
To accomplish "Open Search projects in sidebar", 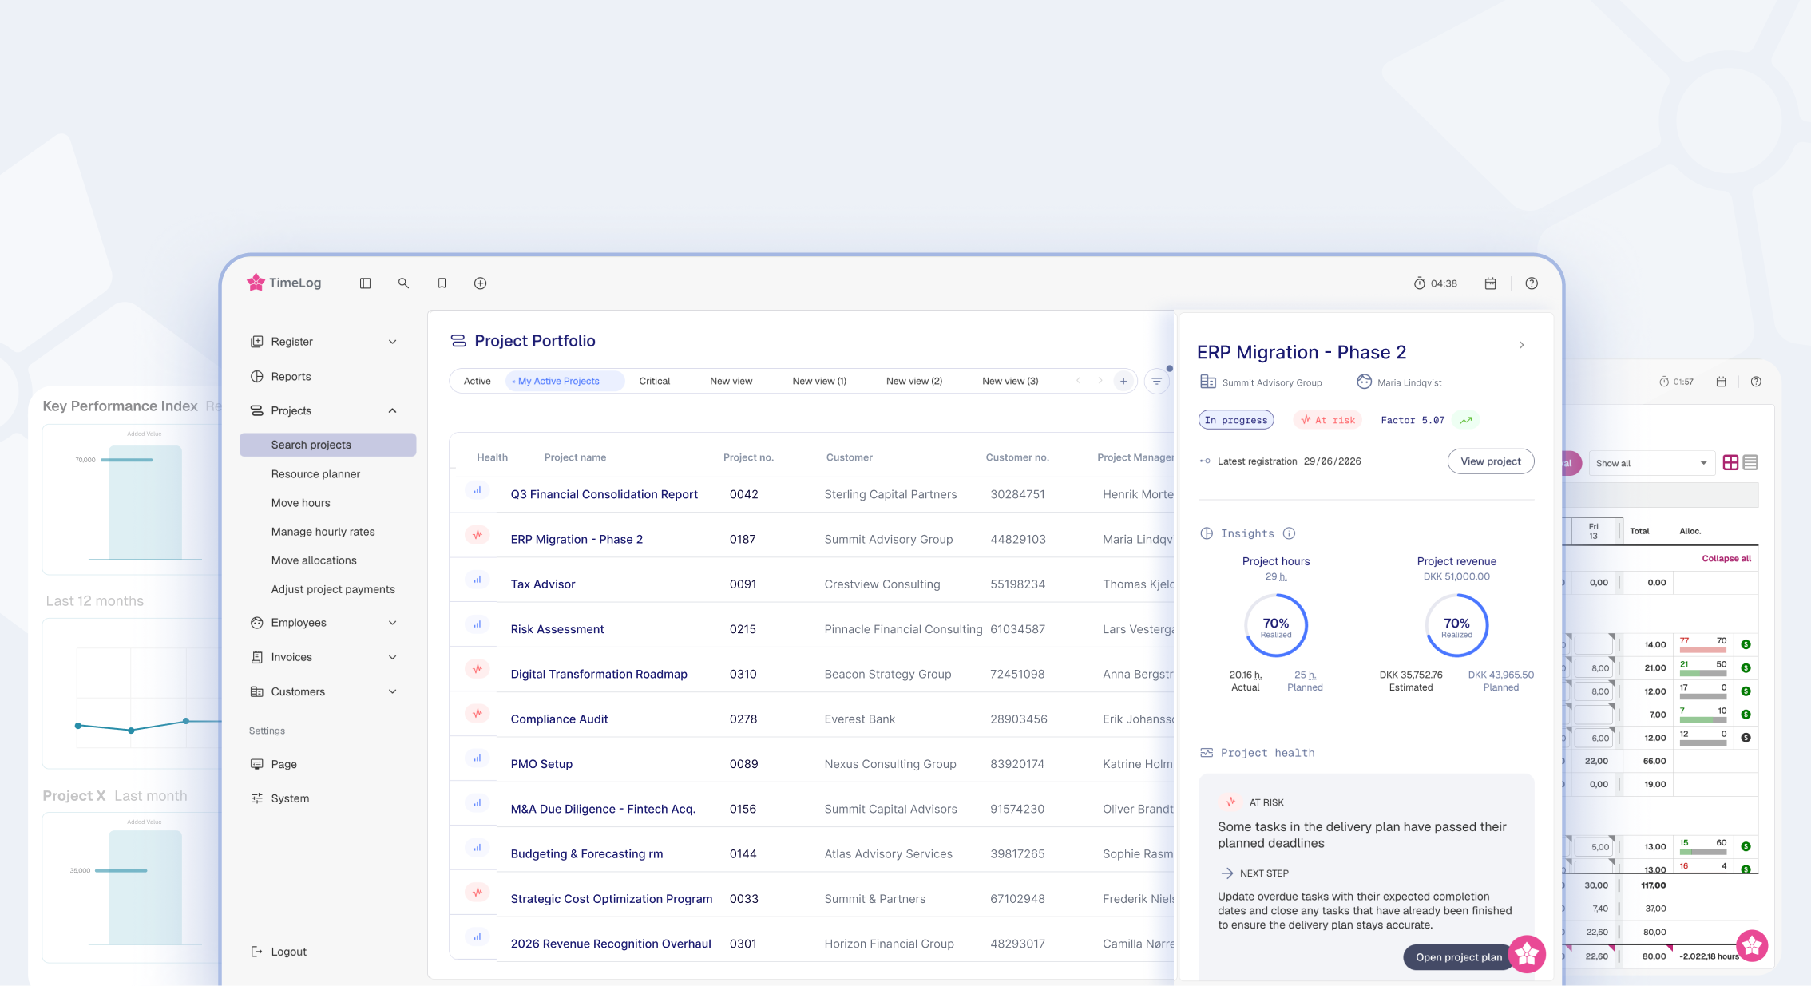I will point(327,445).
